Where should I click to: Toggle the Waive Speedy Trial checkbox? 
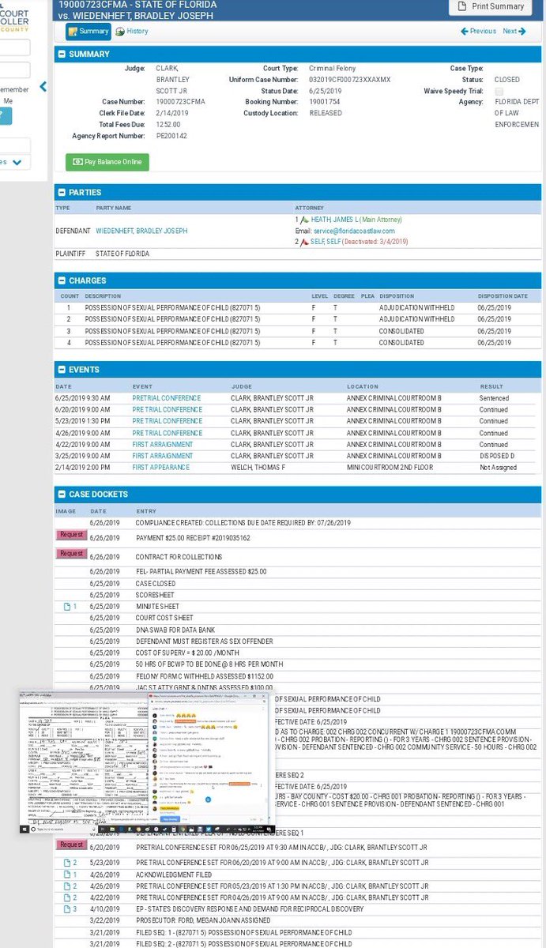point(498,92)
